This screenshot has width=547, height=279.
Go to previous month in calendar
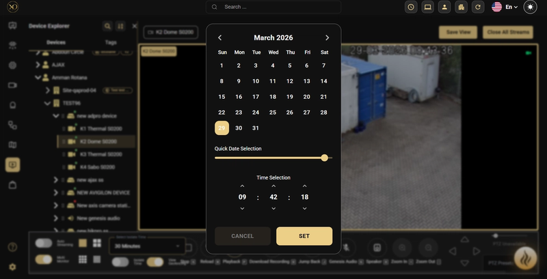(x=219, y=38)
